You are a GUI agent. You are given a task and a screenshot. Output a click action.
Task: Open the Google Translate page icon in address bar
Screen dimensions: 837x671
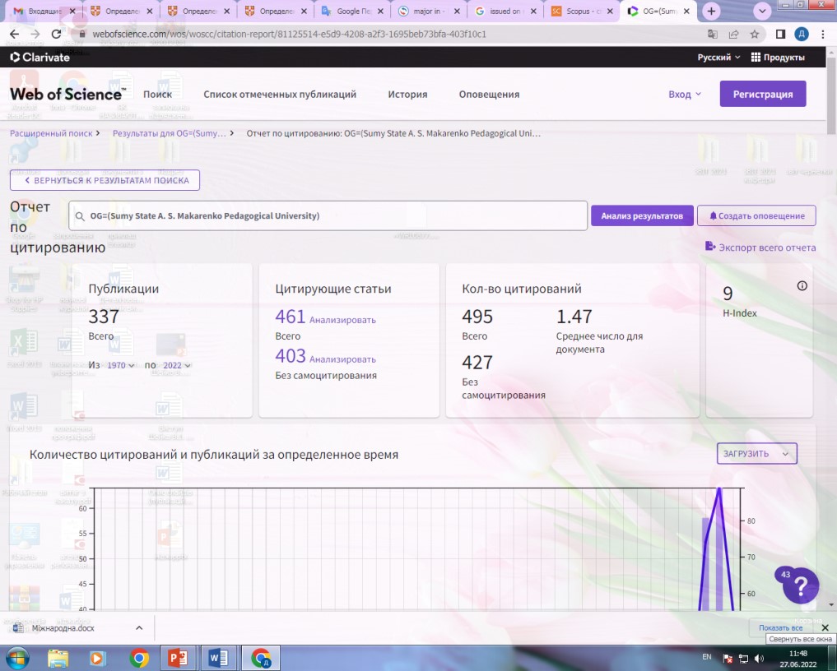(x=713, y=35)
